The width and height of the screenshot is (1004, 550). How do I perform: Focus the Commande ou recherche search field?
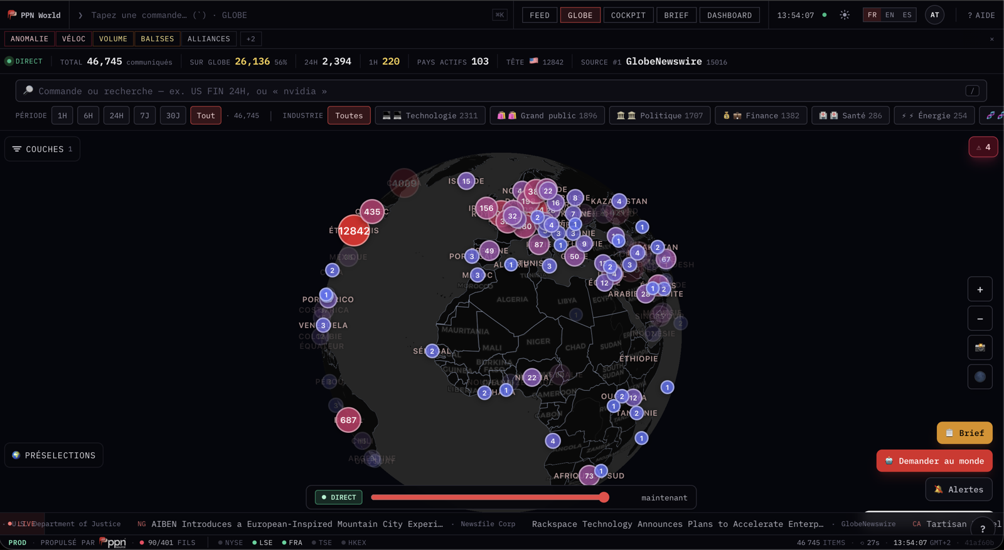point(501,91)
